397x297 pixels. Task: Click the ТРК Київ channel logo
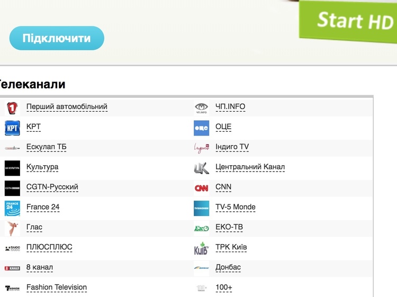(x=201, y=248)
